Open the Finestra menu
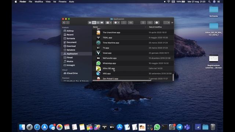The height and width of the screenshot is (132, 235). point(62,1)
